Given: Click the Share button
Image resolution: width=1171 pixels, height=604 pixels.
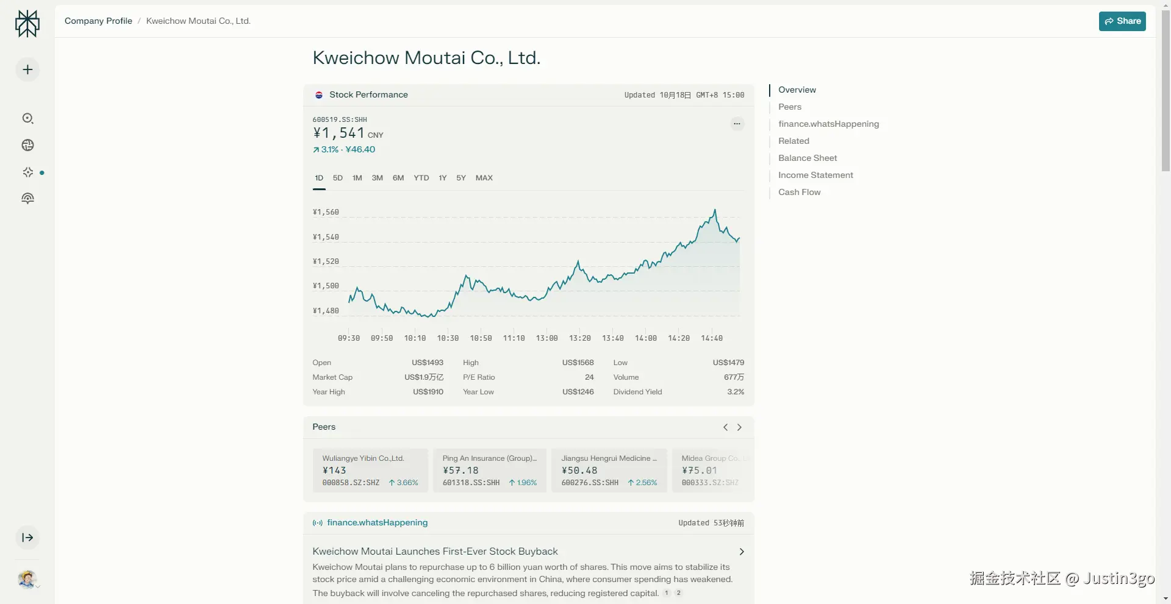Looking at the screenshot, I should pyautogui.click(x=1122, y=21).
